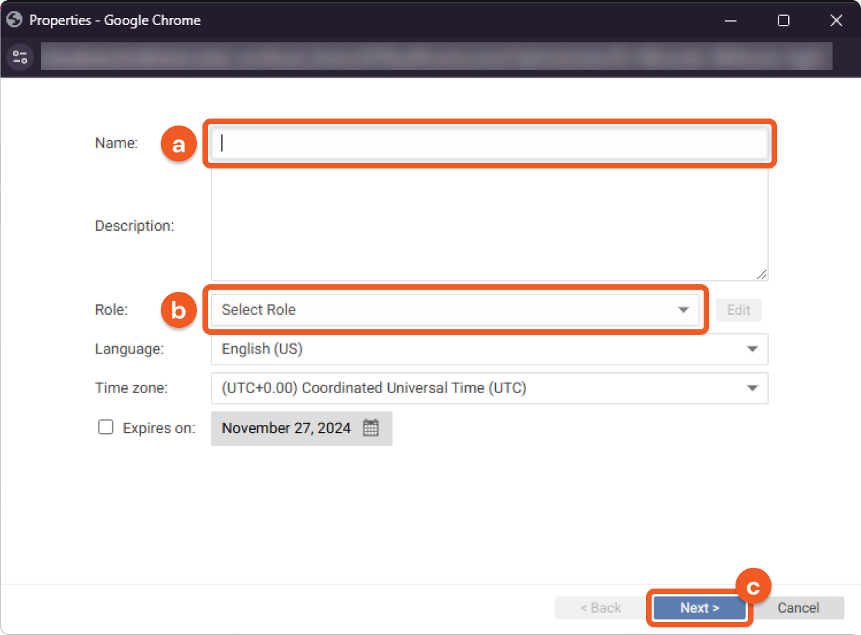
Task: Maximize the Properties window
Action: click(783, 21)
